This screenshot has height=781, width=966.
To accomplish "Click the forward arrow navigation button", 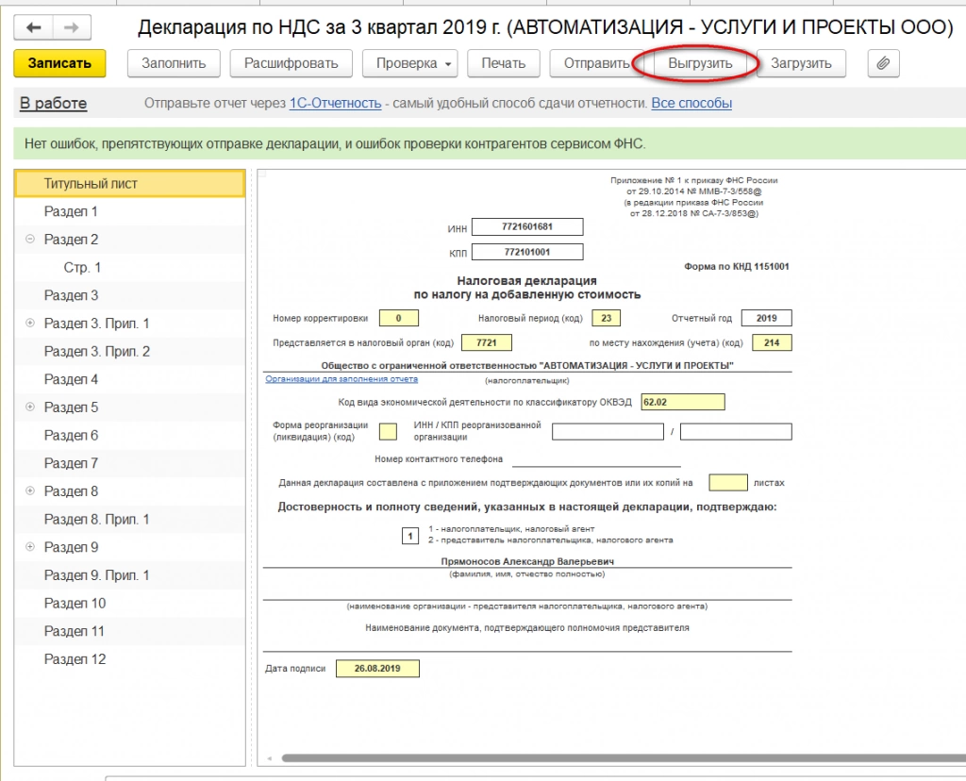I will (x=72, y=27).
